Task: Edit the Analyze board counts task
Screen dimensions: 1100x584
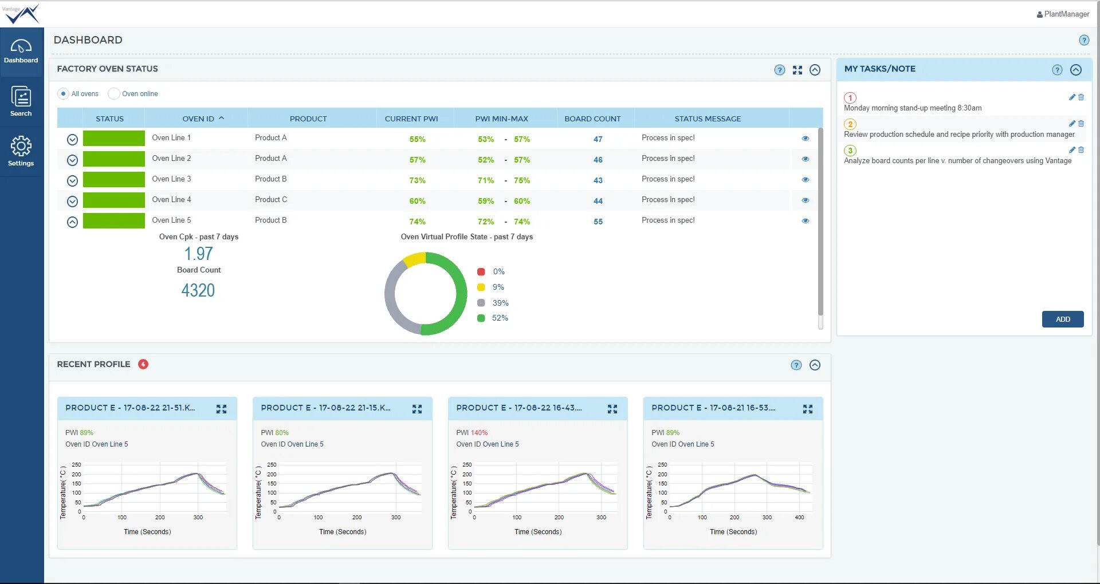Action: tap(1072, 150)
